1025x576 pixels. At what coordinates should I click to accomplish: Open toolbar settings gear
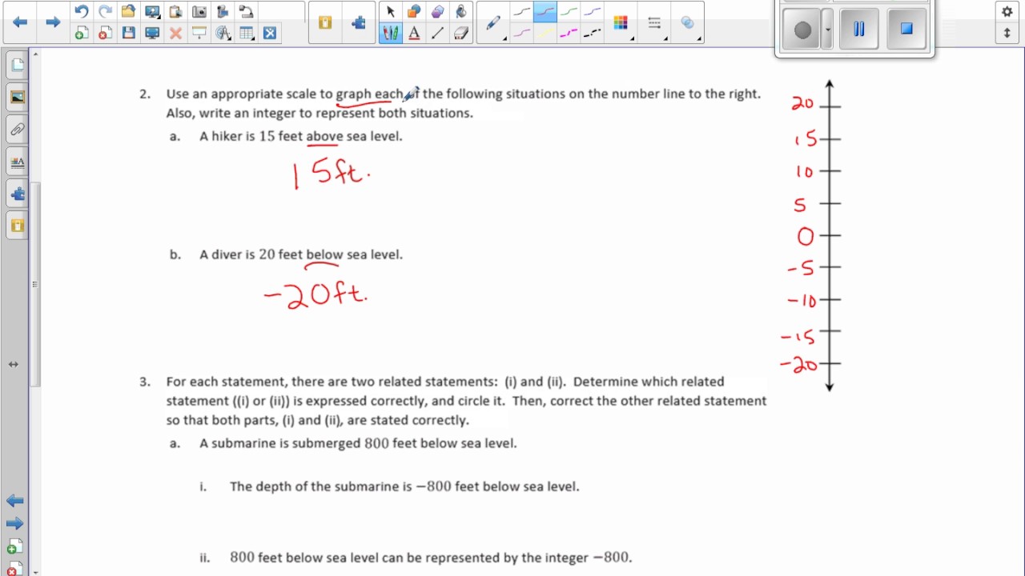coord(1007,12)
